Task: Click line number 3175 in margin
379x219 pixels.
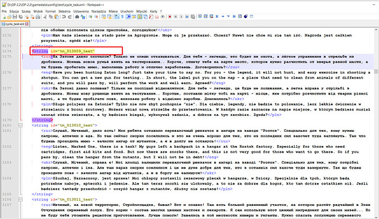Action: click(x=7, y=56)
